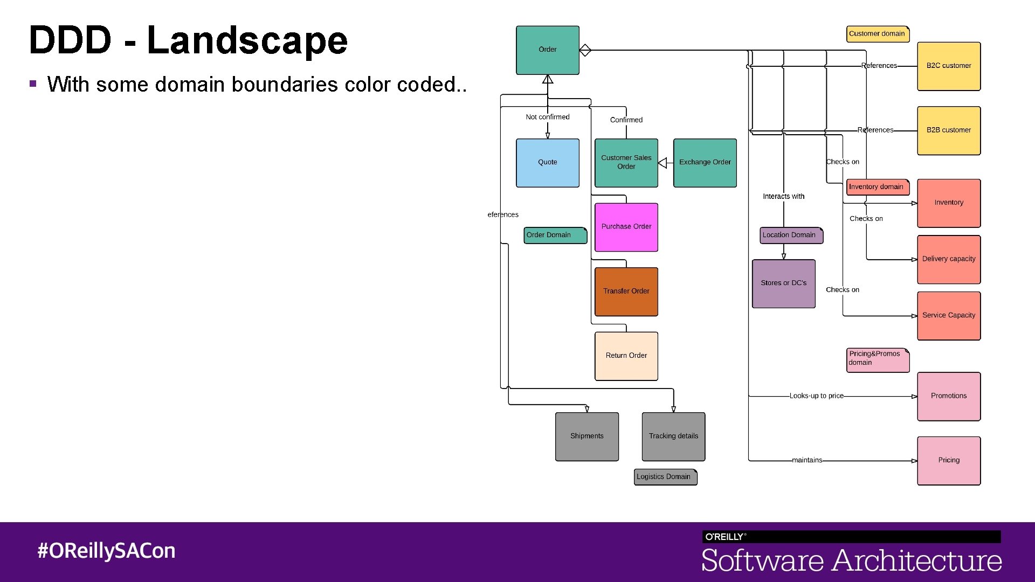Click the yellow B2C customer box
This screenshot has width=1035, height=582.
click(949, 66)
